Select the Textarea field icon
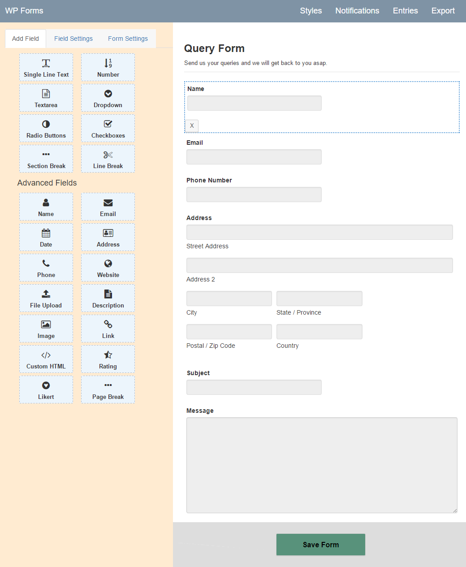 (46, 98)
